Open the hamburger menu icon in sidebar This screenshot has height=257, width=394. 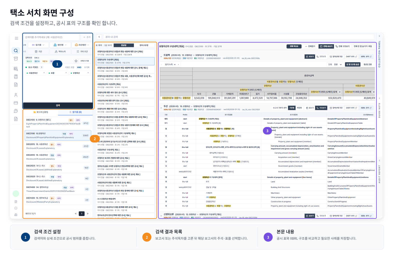17,38
